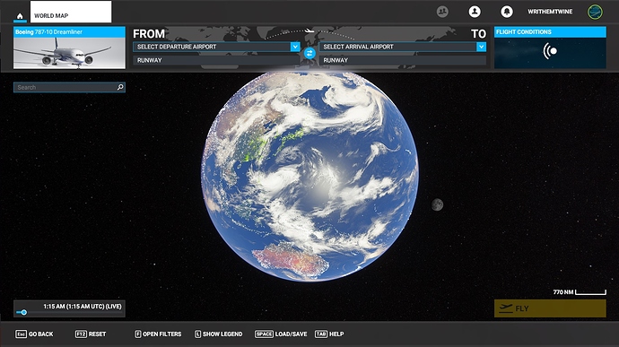619x347 pixels.
Task: Click the 1:15 AM live time label
Action: tap(83, 307)
